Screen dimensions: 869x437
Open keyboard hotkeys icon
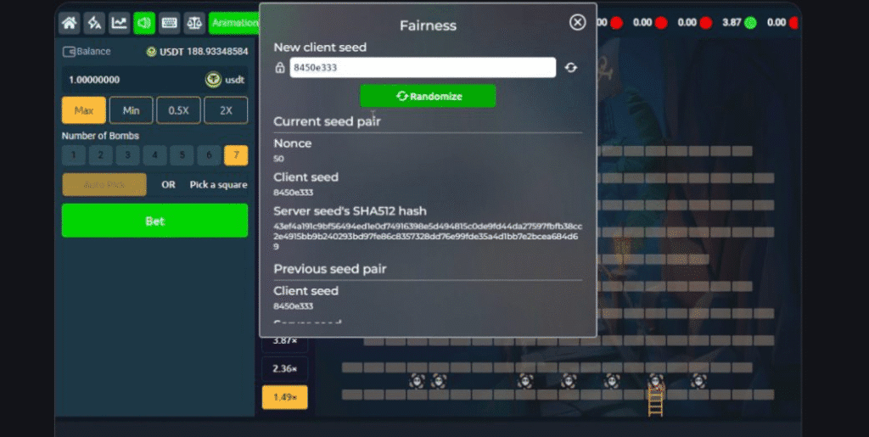(x=169, y=22)
